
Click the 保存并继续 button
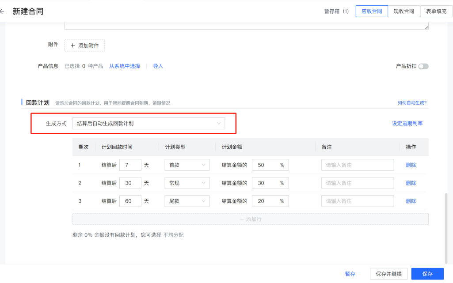point(388,274)
